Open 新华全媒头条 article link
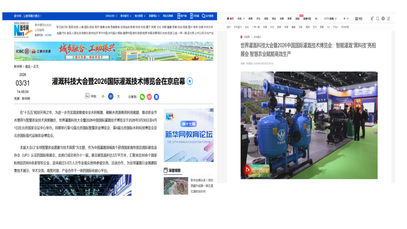The width and height of the screenshot is (407, 229). click(x=202, y=186)
